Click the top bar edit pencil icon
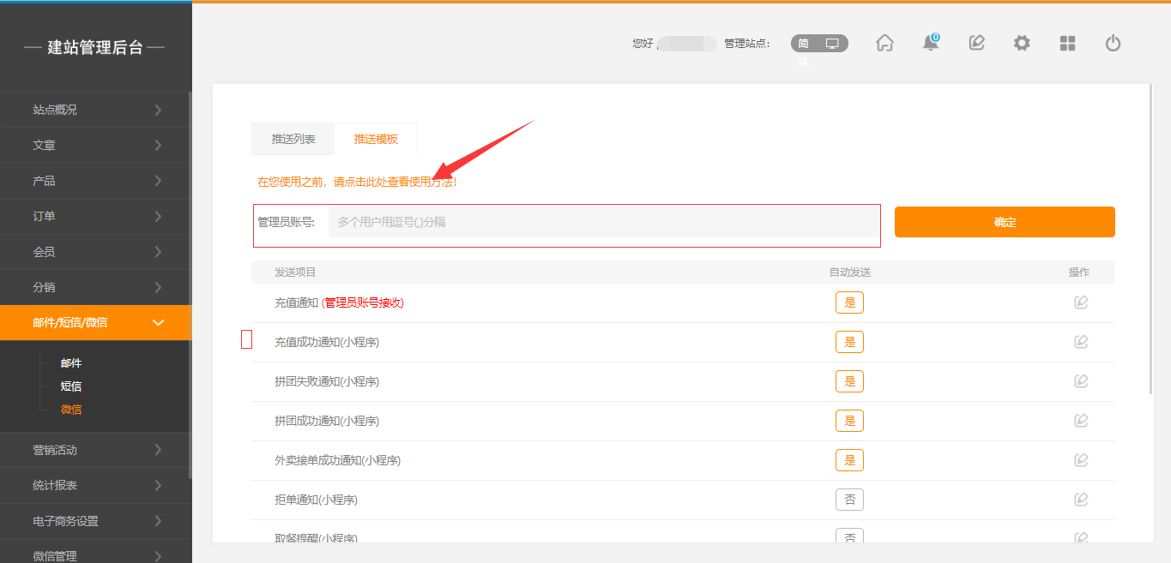This screenshot has height=563, width=1171. [x=976, y=43]
